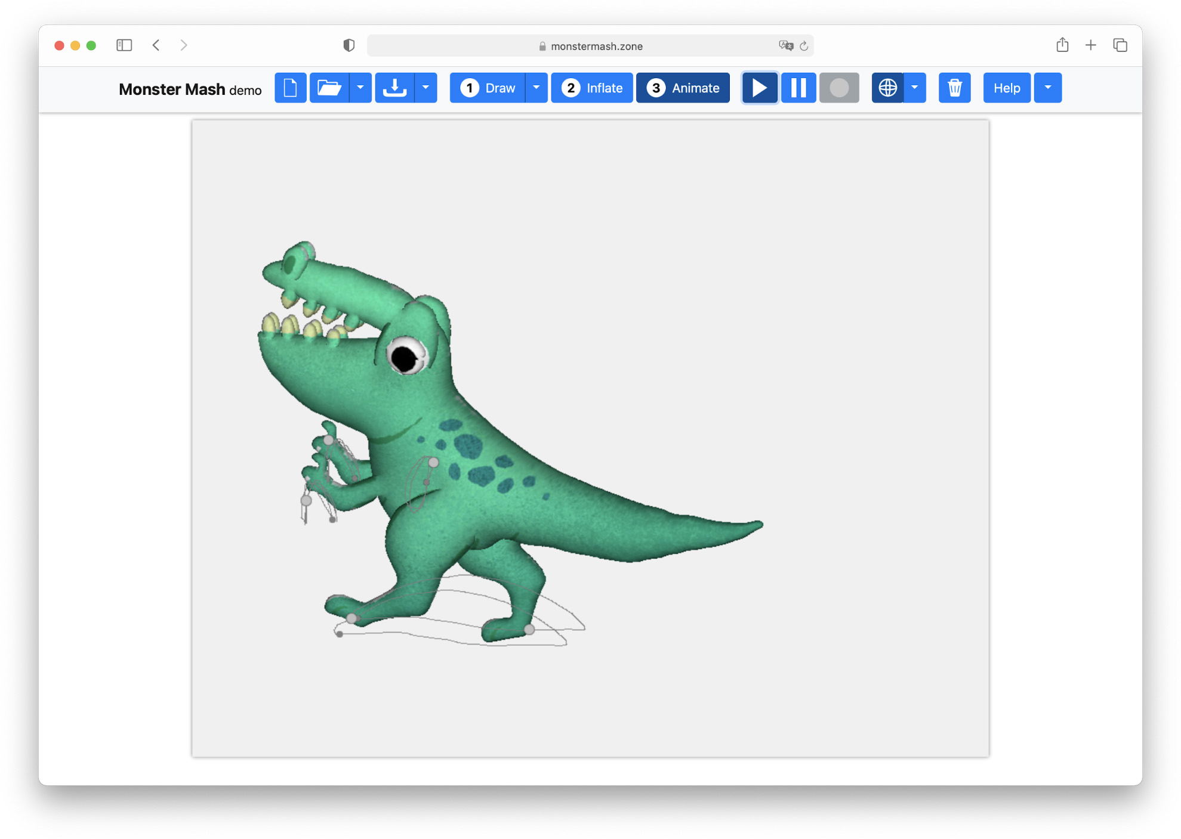The width and height of the screenshot is (1181, 839).
Task: Select the control pin on the front foot
Action: 352,618
